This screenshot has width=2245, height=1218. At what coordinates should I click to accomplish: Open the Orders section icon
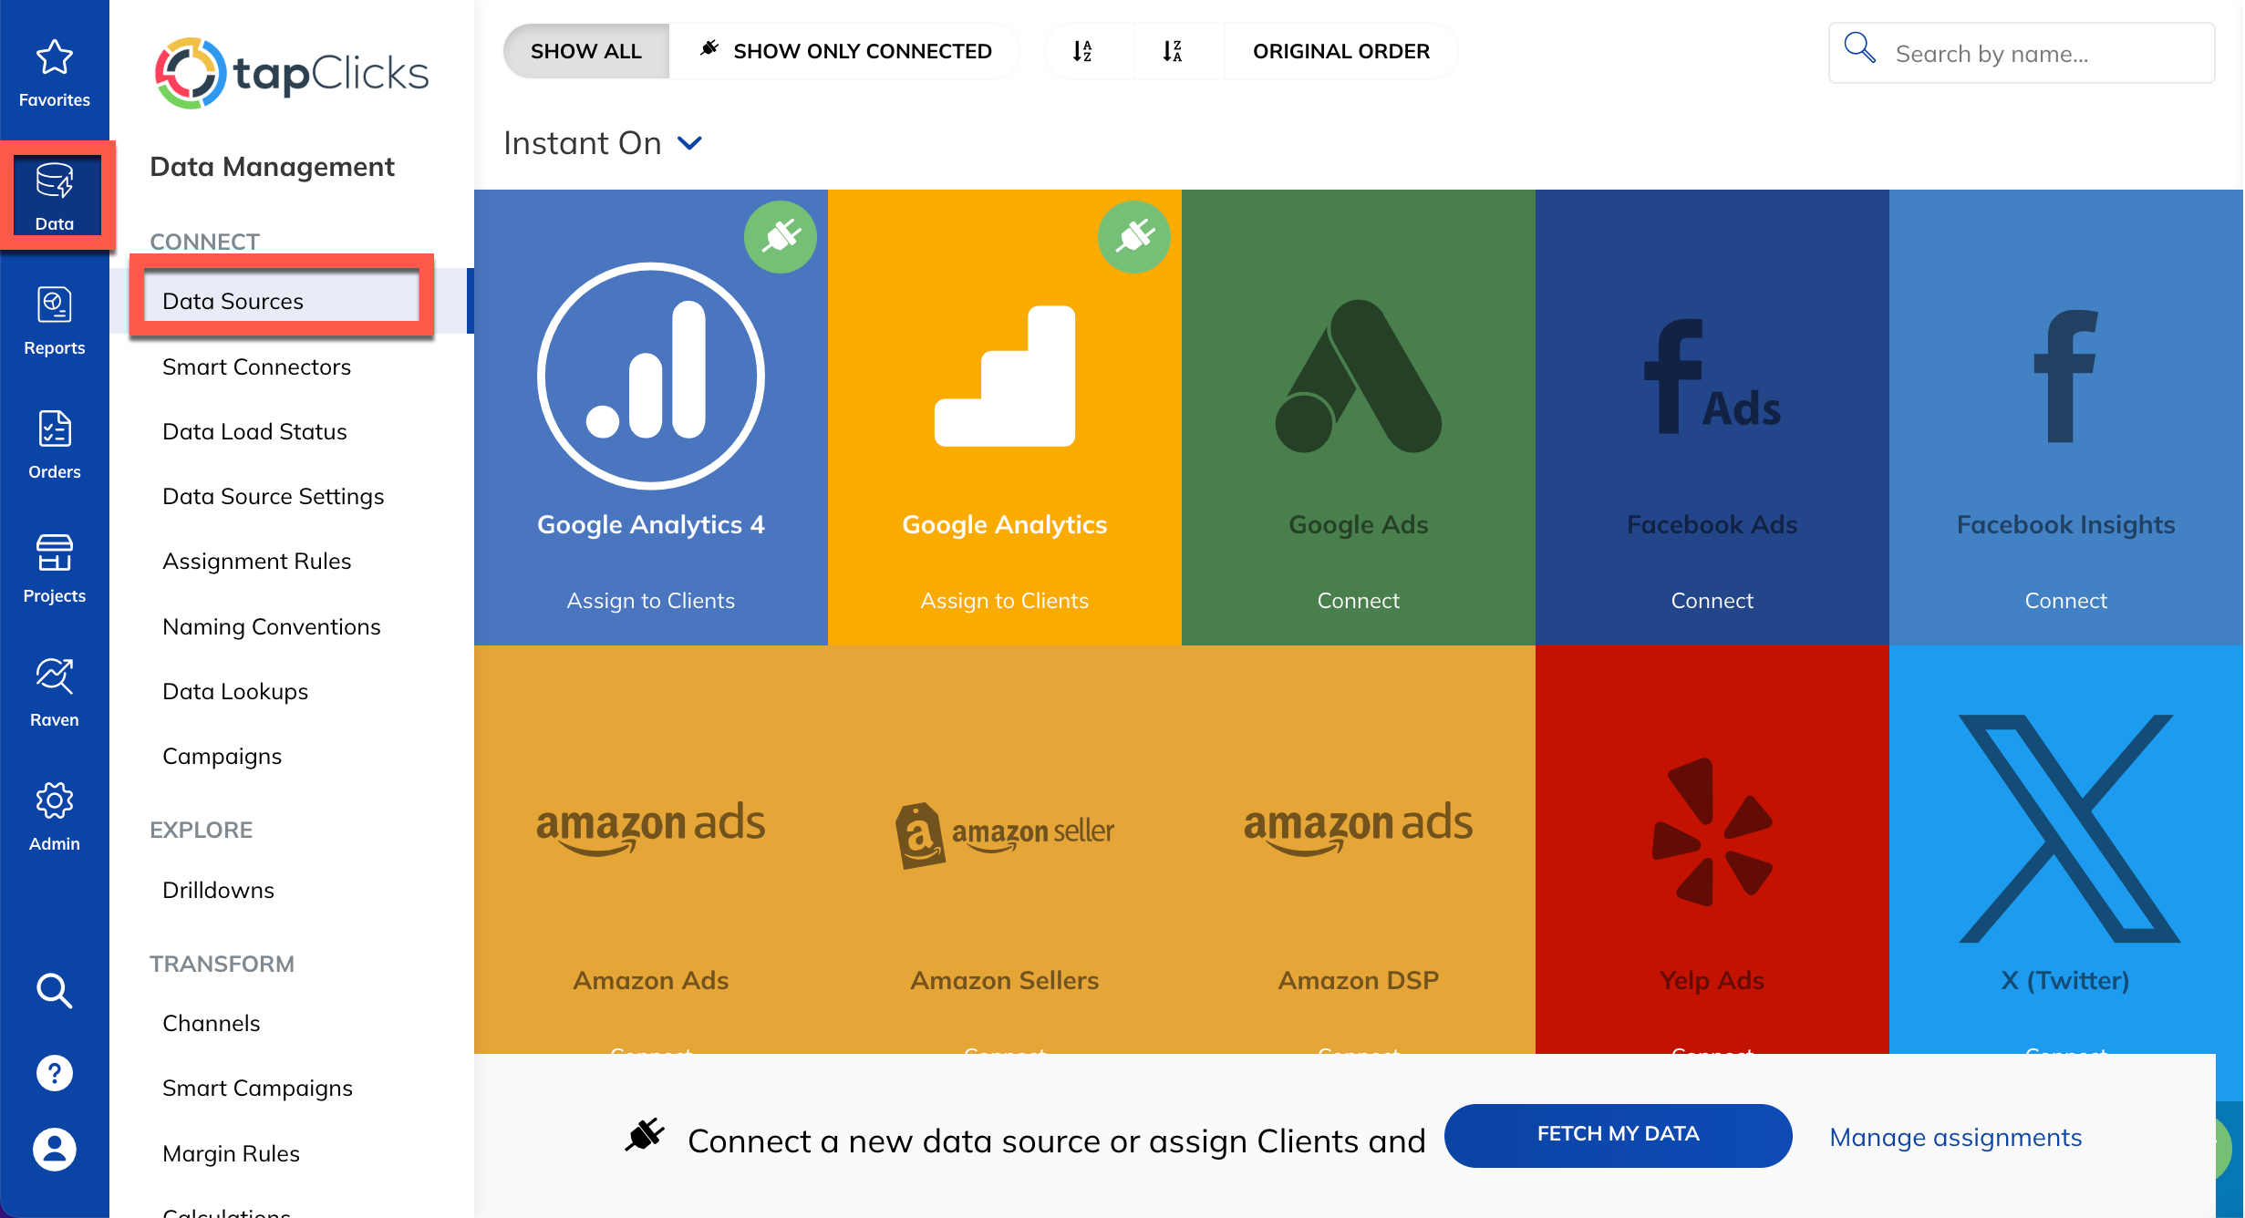tap(54, 429)
